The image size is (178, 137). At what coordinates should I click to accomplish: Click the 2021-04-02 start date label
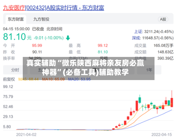pos(26,135)
